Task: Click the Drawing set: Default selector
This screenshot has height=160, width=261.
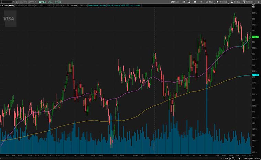Action: [251, 158]
